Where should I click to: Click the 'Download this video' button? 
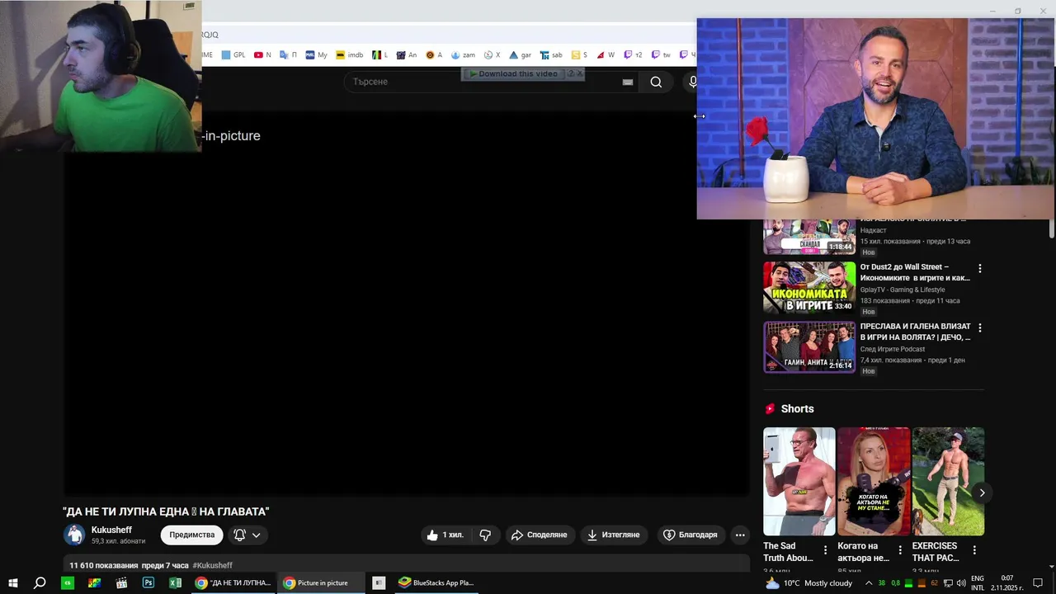[x=512, y=73]
